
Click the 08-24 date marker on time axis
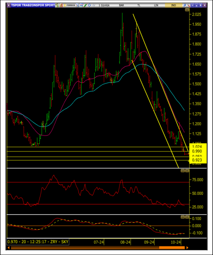(x=125, y=242)
